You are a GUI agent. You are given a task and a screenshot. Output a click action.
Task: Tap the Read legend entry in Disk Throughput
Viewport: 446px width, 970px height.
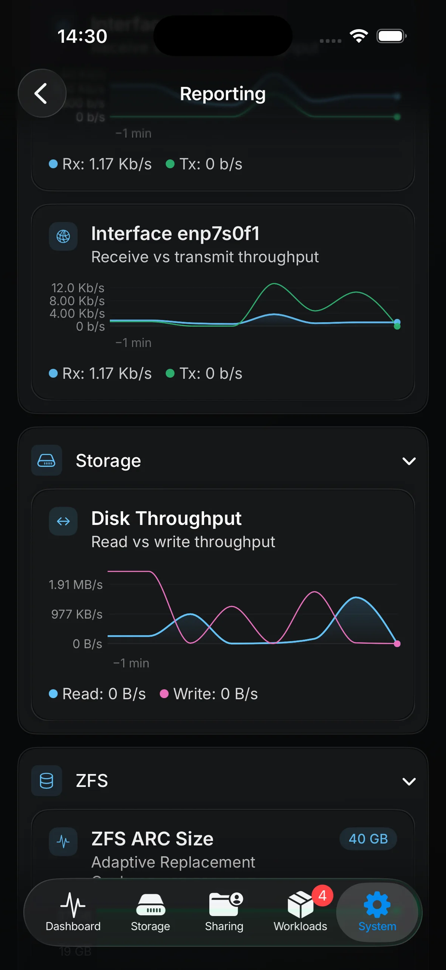point(98,694)
